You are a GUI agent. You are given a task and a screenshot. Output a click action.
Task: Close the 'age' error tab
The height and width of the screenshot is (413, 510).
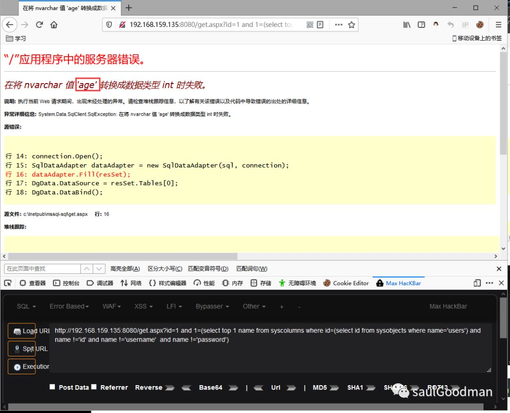click(x=113, y=8)
